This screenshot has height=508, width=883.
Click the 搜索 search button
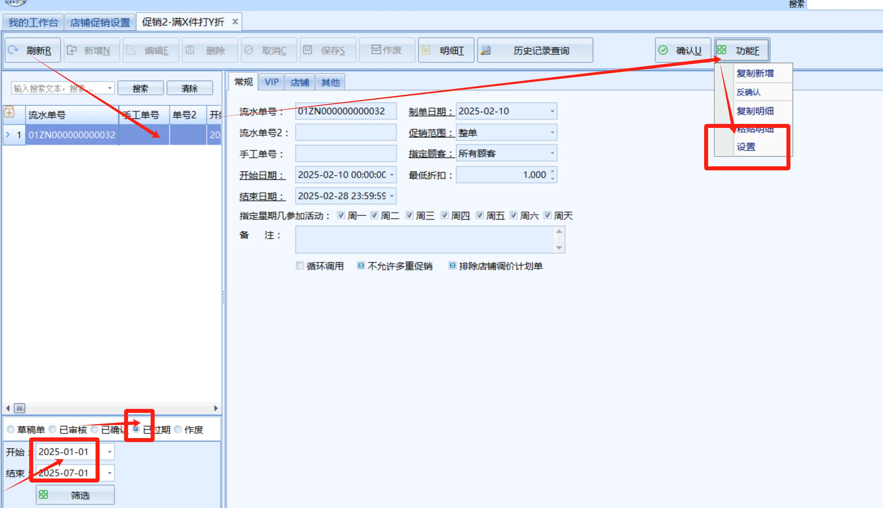(x=140, y=88)
